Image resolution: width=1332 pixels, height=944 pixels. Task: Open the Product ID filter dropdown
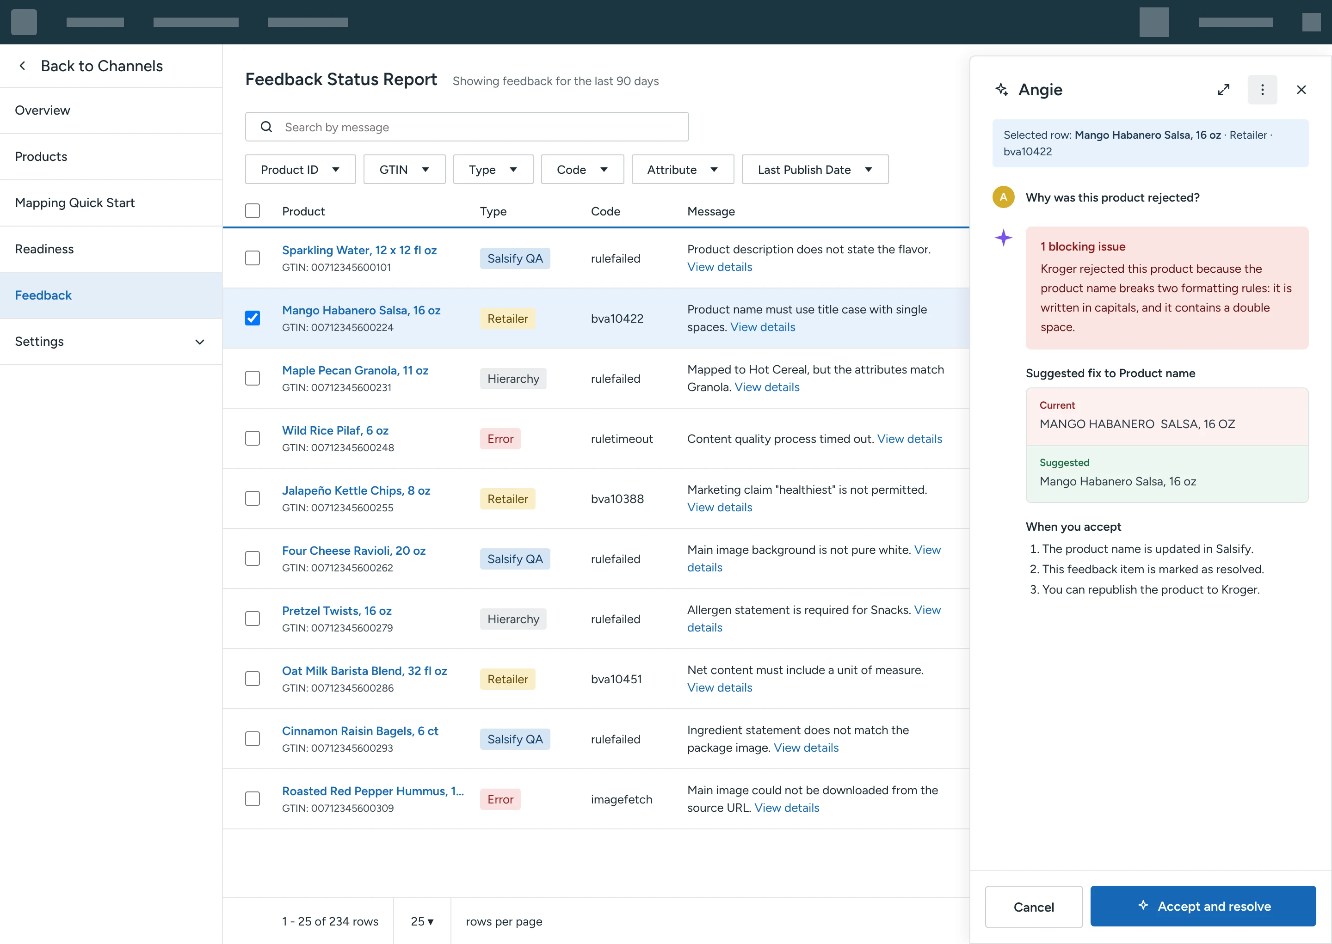[300, 169]
